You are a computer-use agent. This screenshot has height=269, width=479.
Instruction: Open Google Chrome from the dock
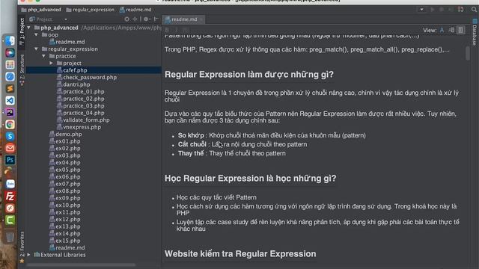click(x=10, y=124)
